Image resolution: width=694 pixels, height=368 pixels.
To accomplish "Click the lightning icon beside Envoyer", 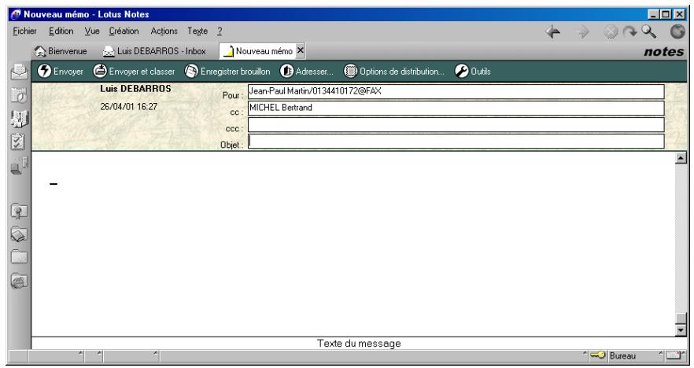I will click(44, 71).
